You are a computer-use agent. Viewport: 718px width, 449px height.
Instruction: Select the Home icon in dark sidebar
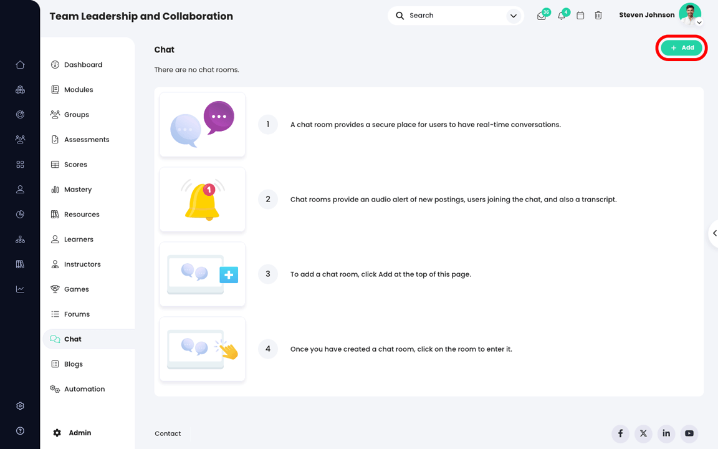pyautogui.click(x=20, y=64)
